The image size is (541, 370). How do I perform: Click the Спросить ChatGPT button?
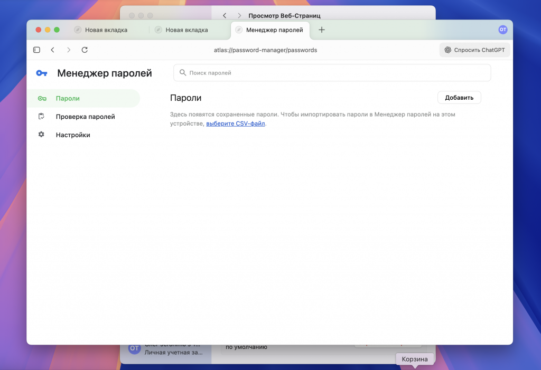pos(474,49)
